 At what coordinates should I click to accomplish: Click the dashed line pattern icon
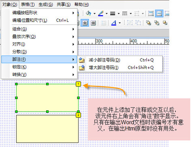click(125, 13)
